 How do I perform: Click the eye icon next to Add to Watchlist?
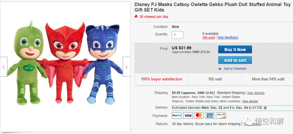point(220,69)
